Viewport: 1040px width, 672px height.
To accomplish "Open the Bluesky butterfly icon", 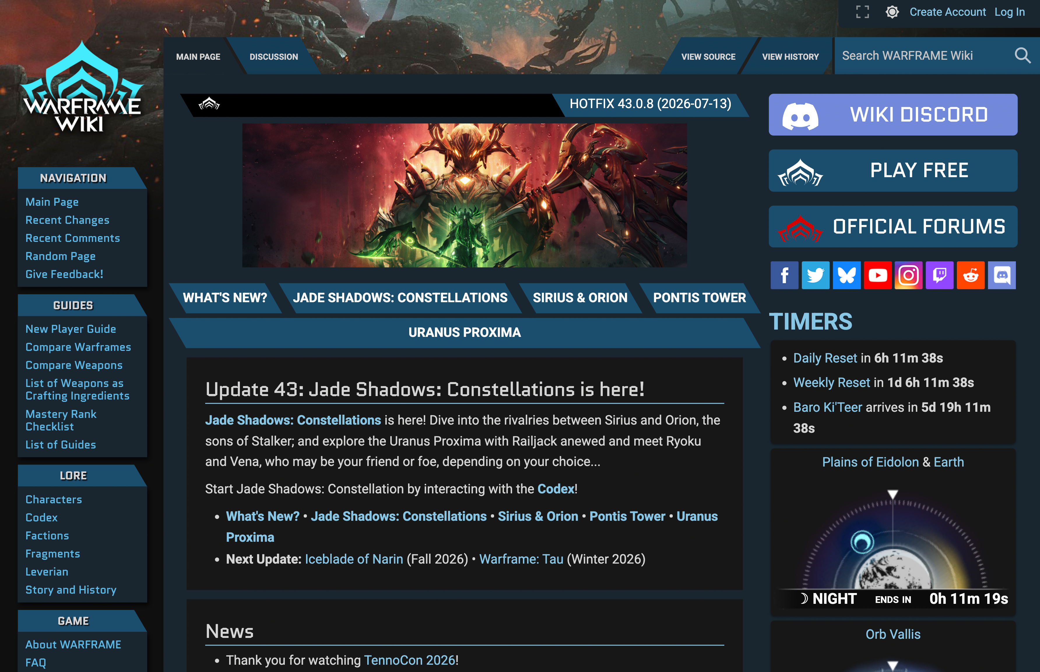I will [x=847, y=275].
